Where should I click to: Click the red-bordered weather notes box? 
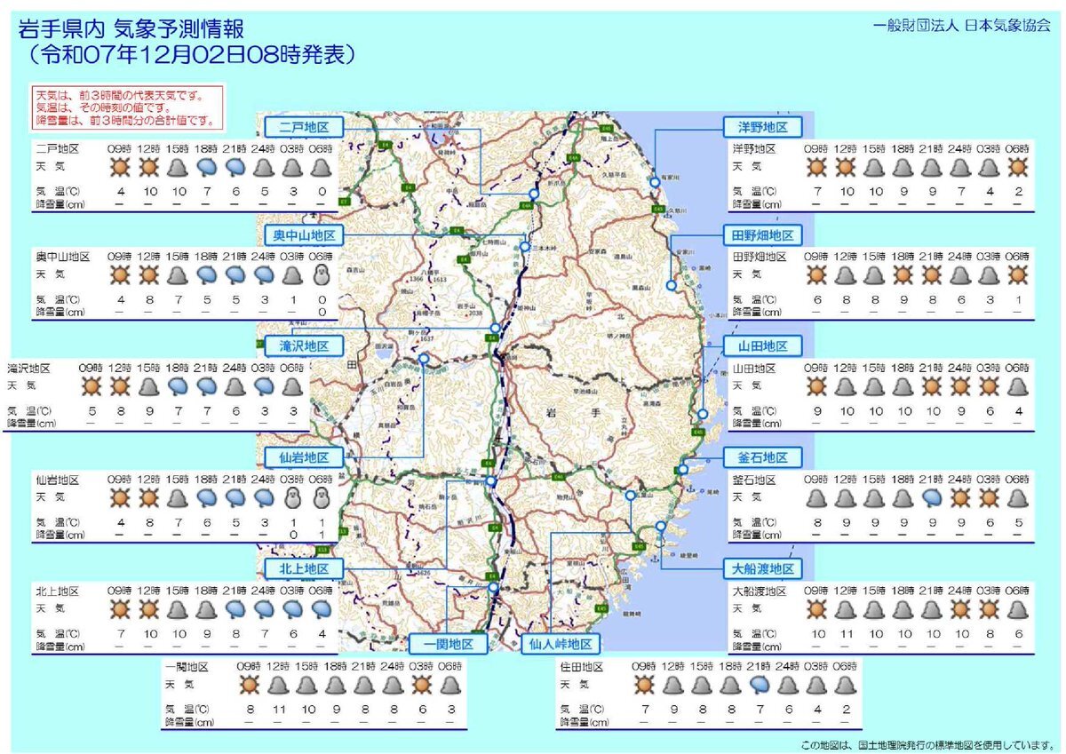tap(129, 107)
